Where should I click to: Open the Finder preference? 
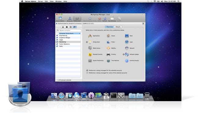pyautogui.click(x=111, y=42)
